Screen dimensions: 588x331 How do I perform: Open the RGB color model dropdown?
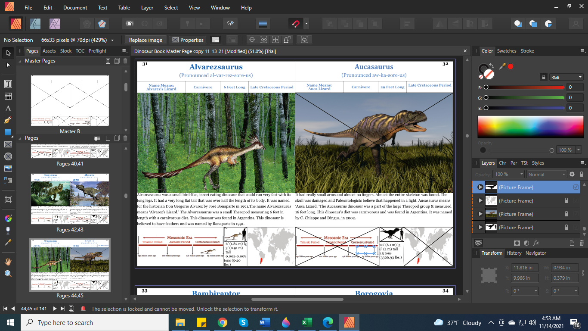[567, 77]
